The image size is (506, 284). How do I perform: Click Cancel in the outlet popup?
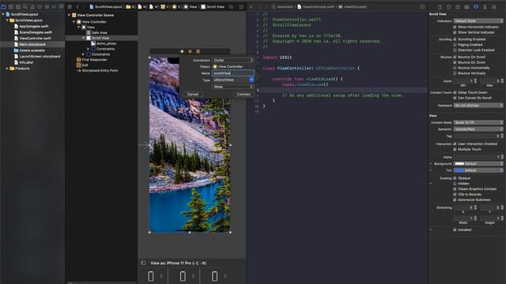tap(193, 95)
